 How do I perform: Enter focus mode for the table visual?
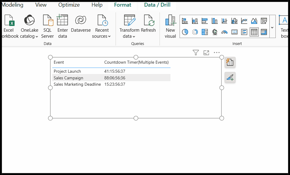pos(206,53)
